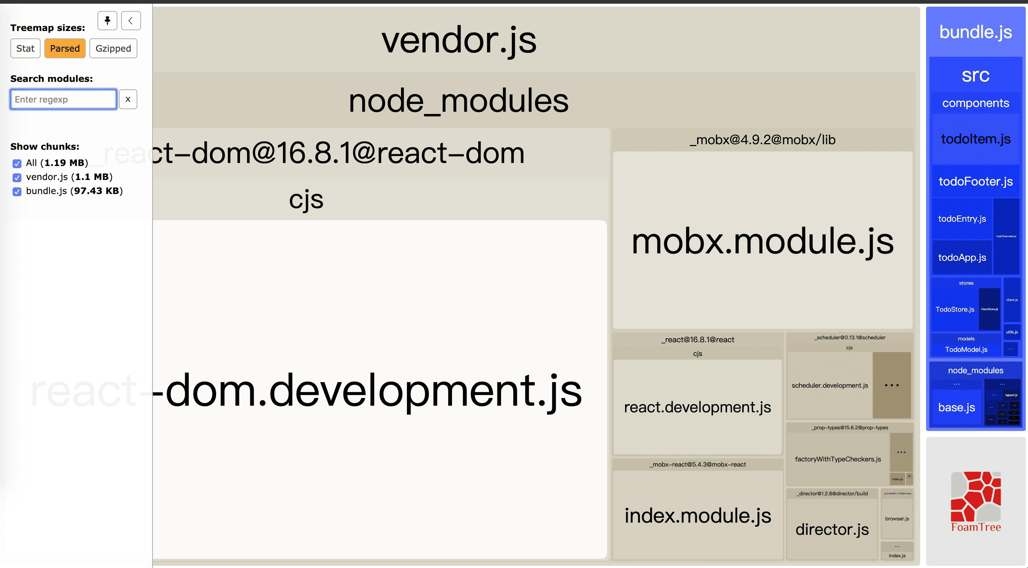Screen dimensions: 1028x568
Task: Switch treemap sizes to Stat
Action: (x=25, y=48)
